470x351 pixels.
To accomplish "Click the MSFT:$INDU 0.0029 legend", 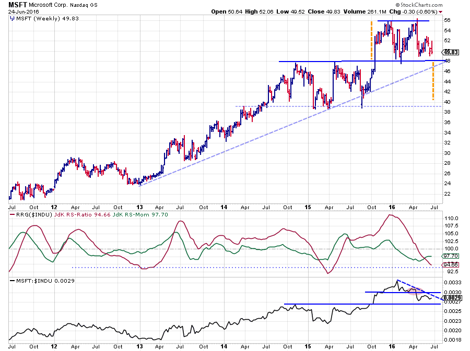I will [x=45, y=281].
